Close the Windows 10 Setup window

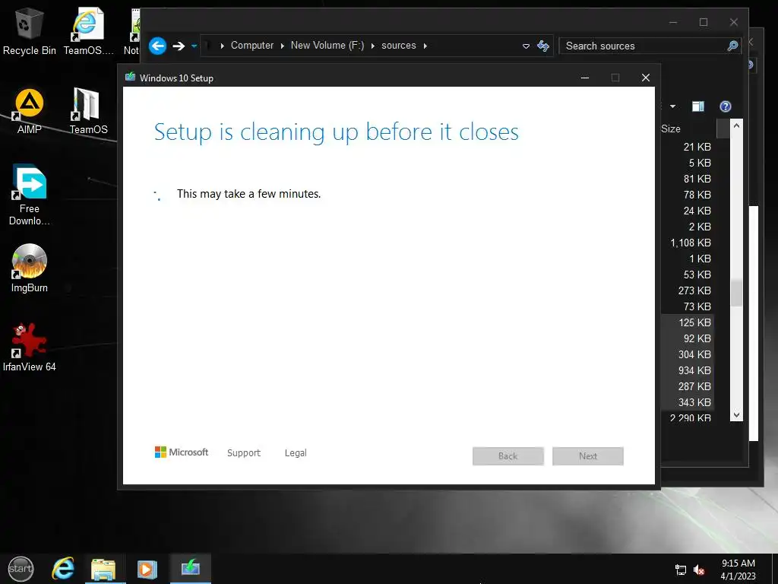pyautogui.click(x=646, y=78)
